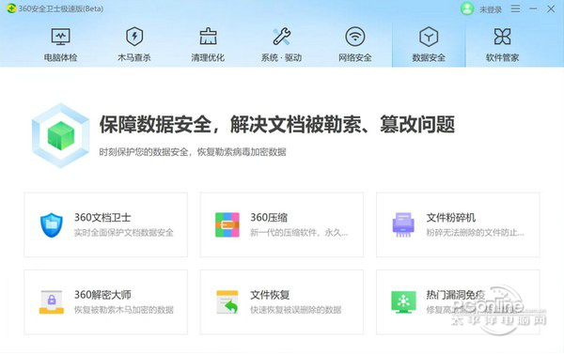Screen dimensions: 564x354
Task: Open the 软件管家 clover icon
Action: click(x=502, y=37)
